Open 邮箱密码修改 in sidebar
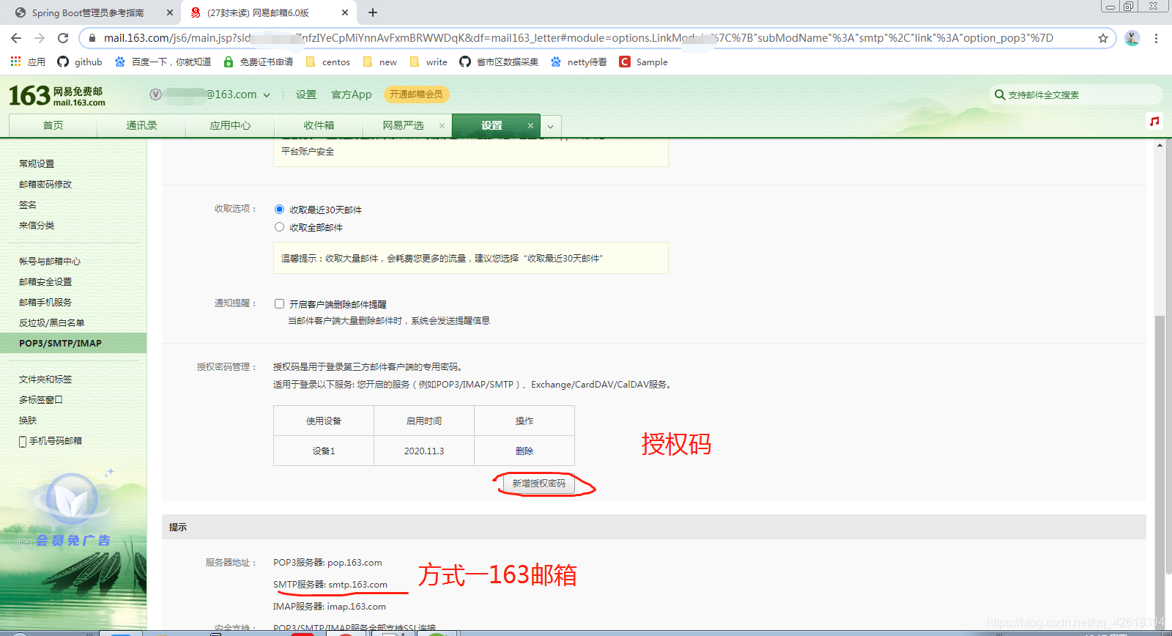 click(x=45, y=184)
